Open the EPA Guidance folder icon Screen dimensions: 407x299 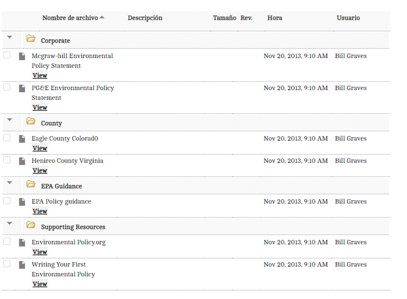(x=31, y=183)
